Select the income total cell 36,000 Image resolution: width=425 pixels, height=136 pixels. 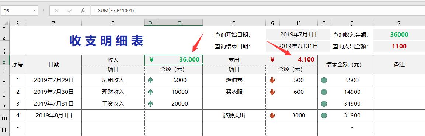coord(174,60)
